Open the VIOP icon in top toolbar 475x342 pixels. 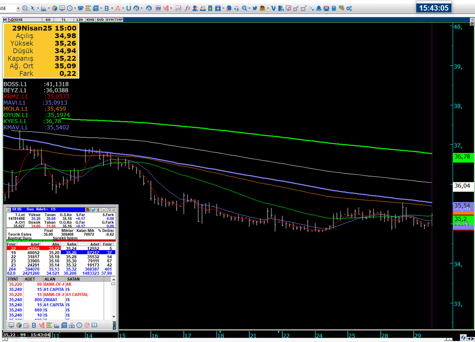158,8
